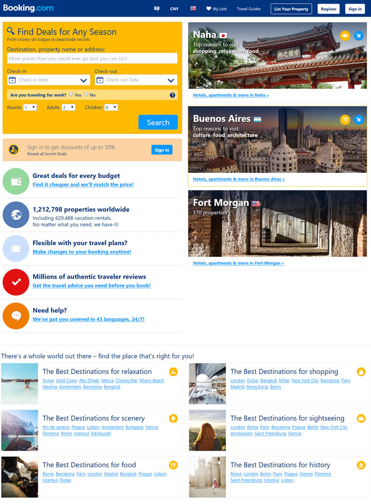Click the question mark help icon beside work travel
Viewport: 371px width, 504px height.
172,95
